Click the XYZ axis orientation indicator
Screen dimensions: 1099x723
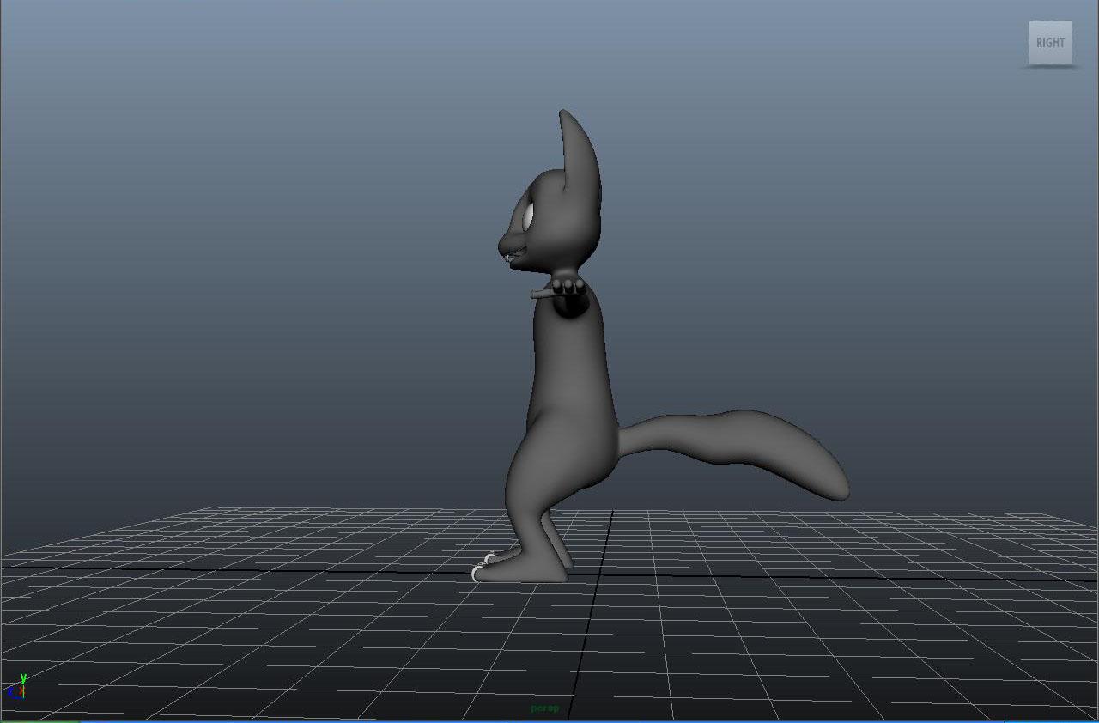(18, 687)
